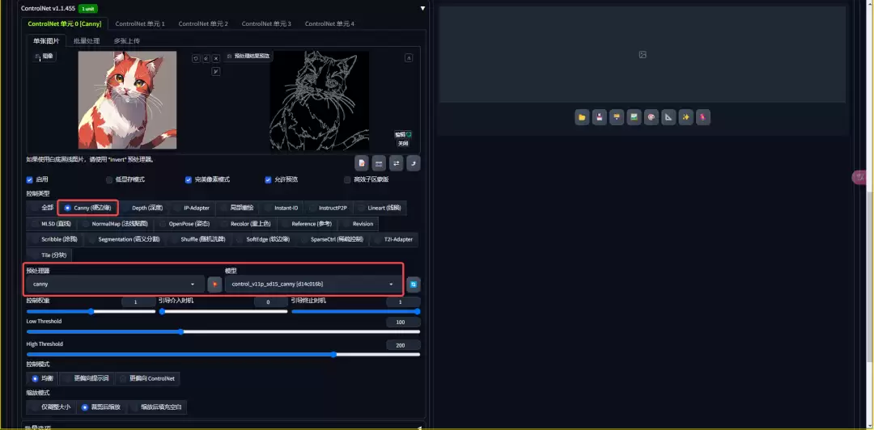This screenshot has width=874, height=430.
Task: Open the output images folder
Action: pyautogui.click(x=582, y=117)
